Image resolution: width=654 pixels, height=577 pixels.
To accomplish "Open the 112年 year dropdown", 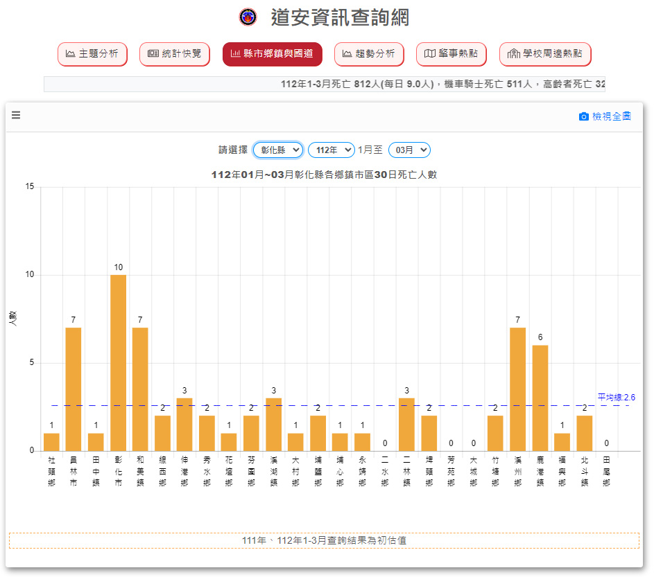I will [331, 150].
